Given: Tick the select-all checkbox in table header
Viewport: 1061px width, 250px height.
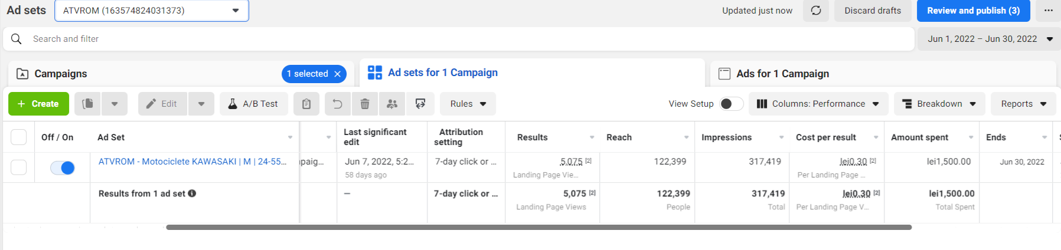Looking at the screenshot, I should click(19, 137).
